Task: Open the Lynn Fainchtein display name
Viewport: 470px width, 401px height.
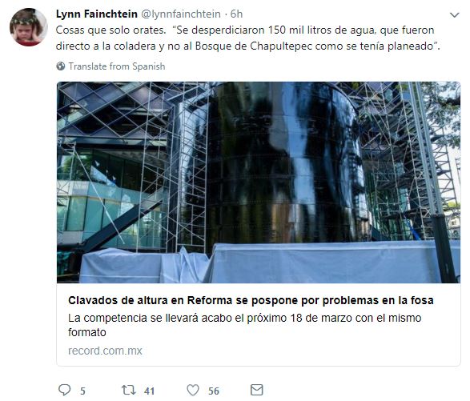Action: pos(97,14)
